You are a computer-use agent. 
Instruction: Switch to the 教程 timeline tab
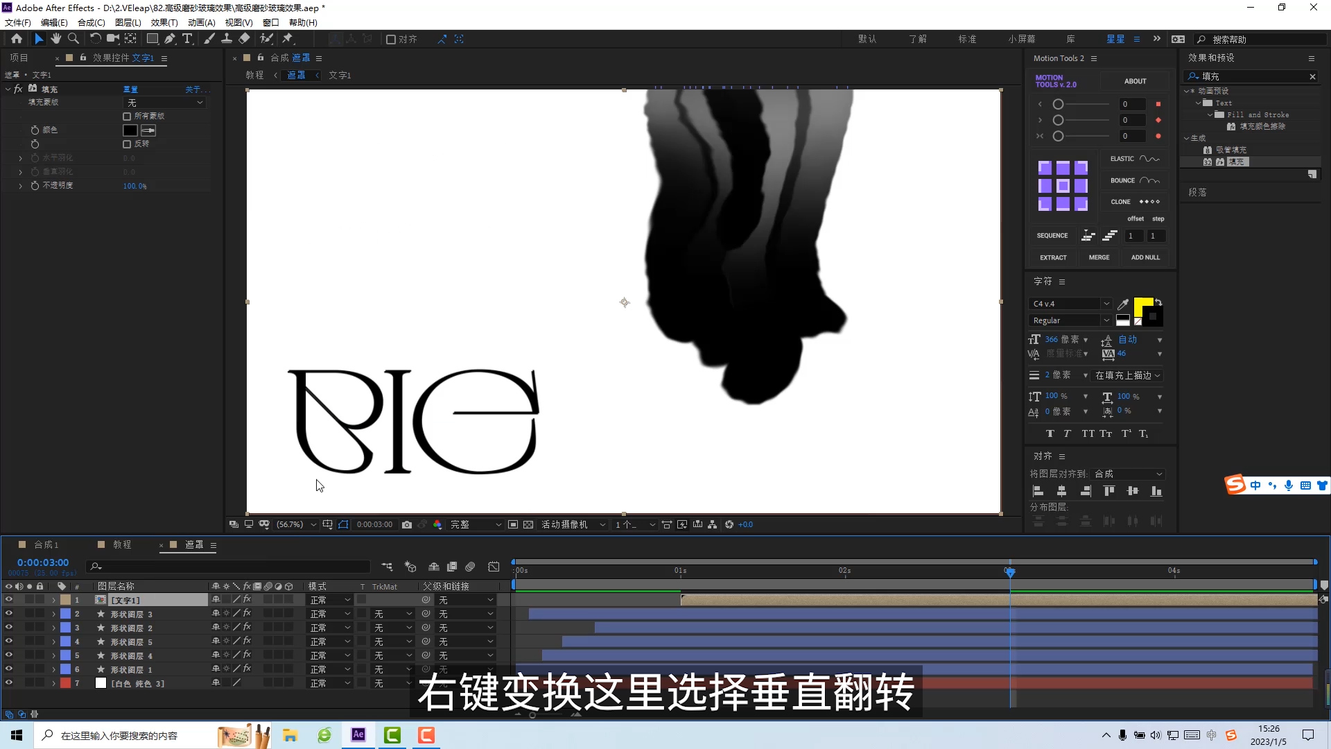[x=122, y=544]
